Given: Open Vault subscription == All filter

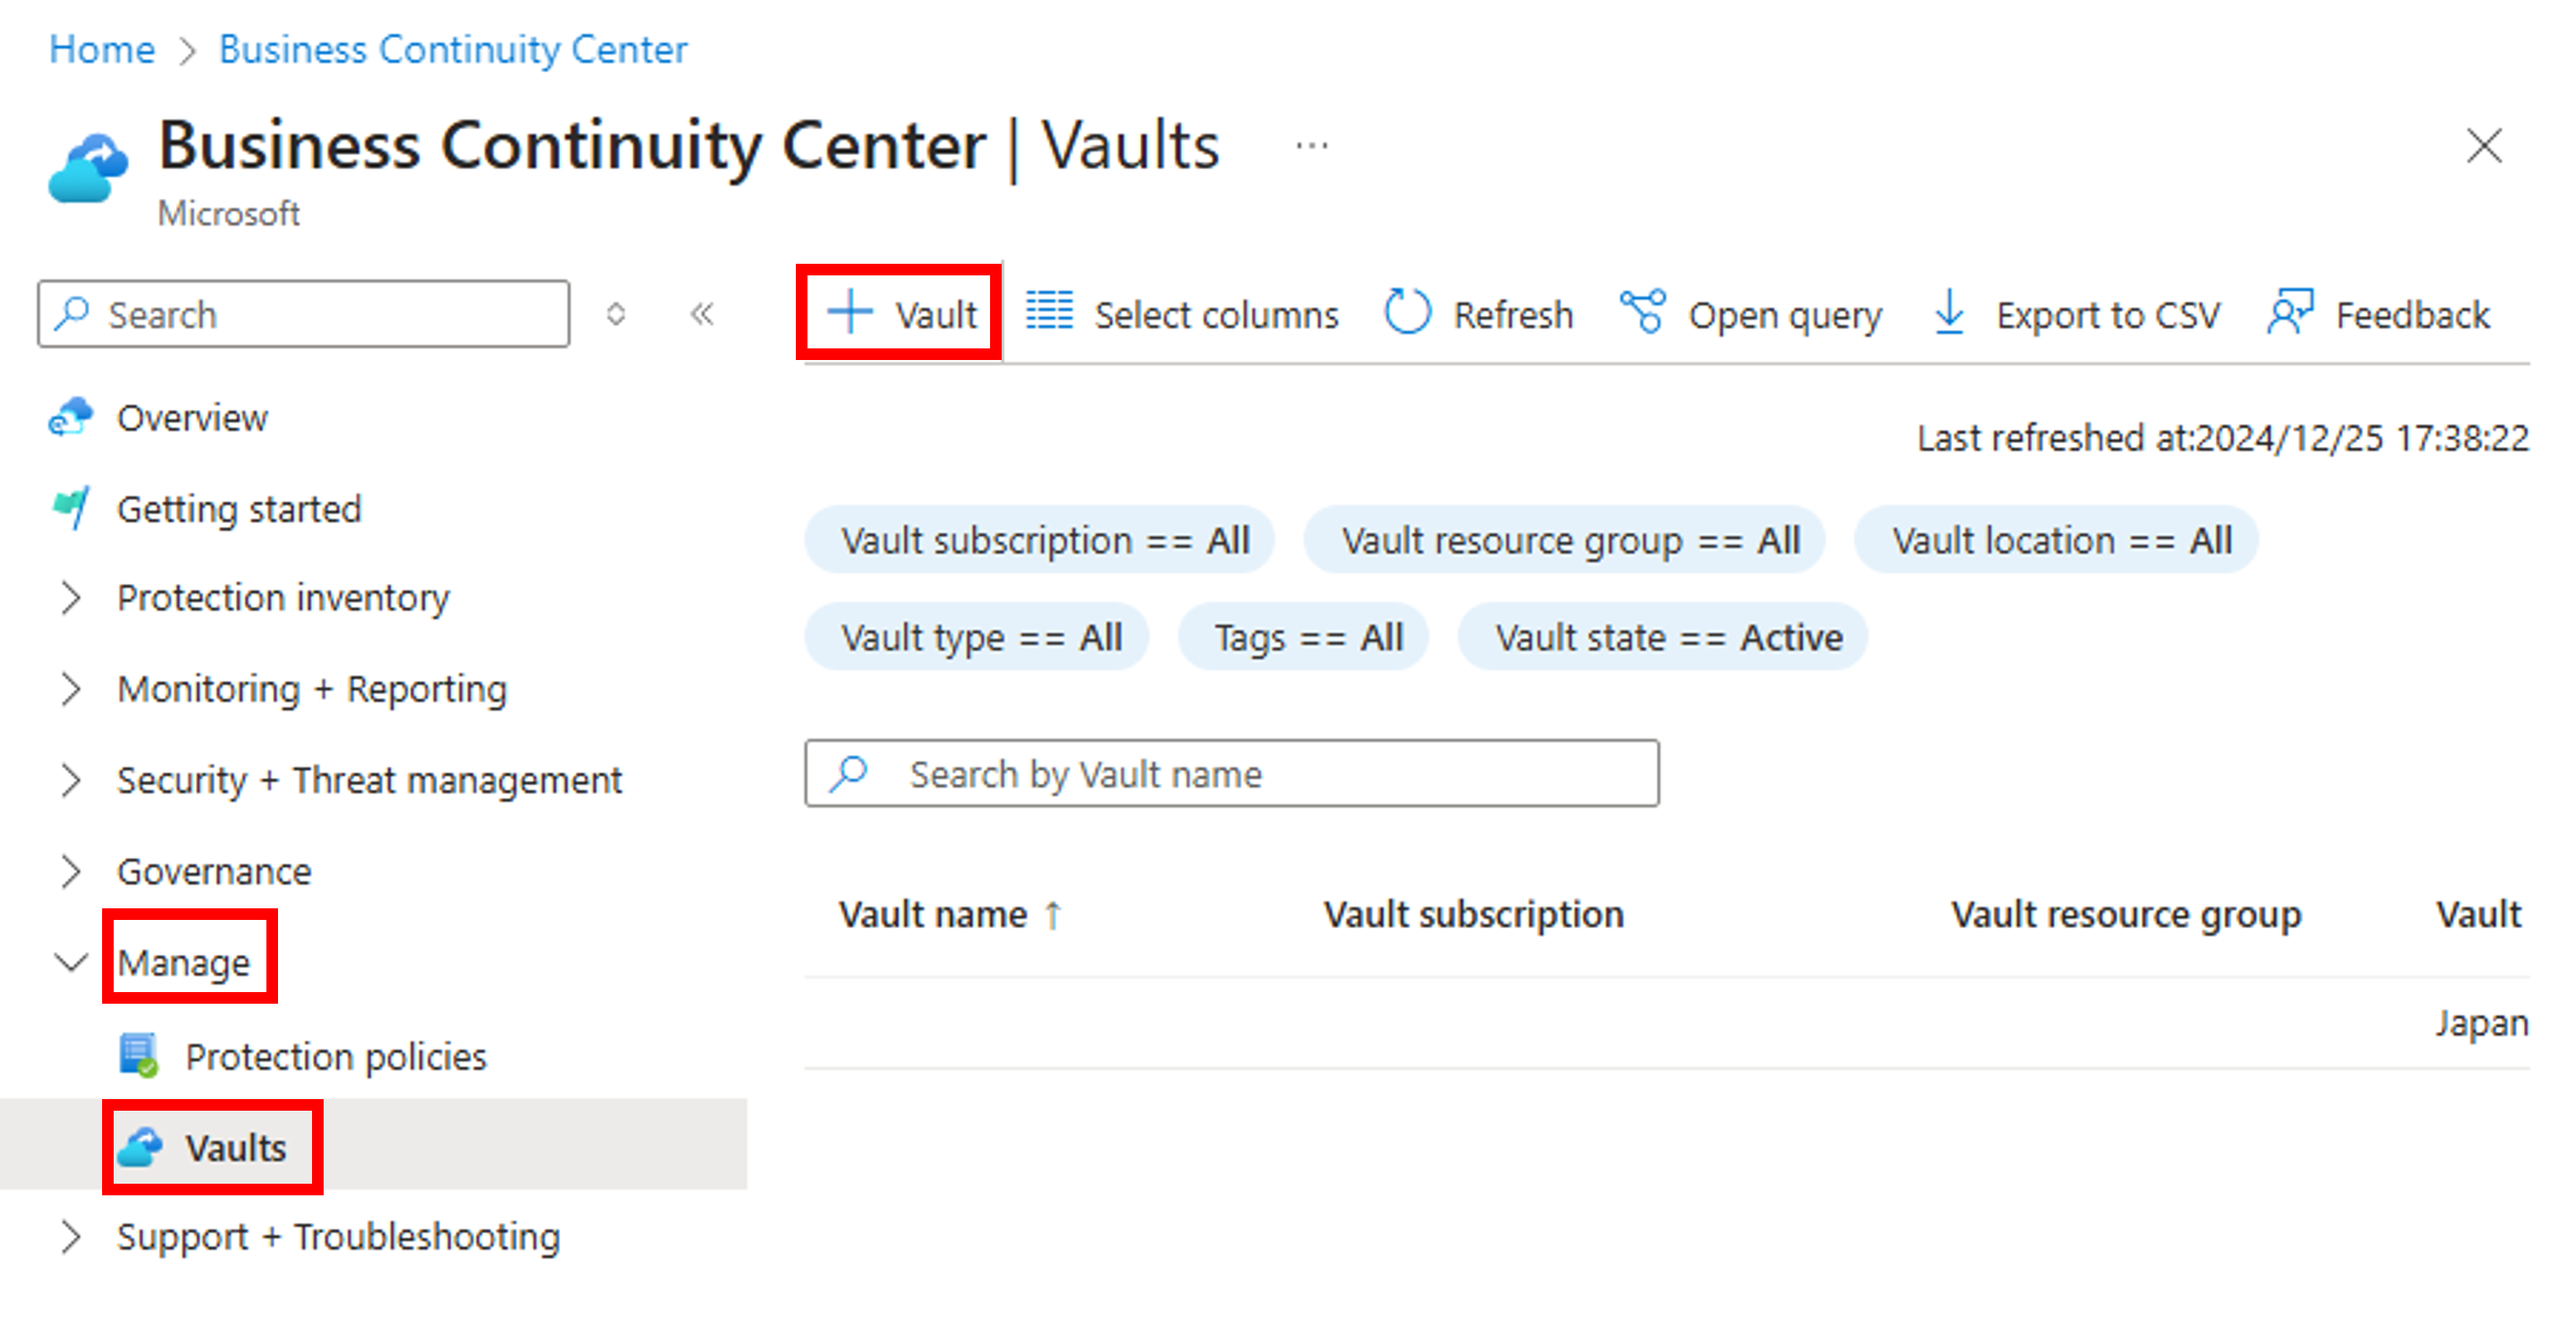Looking at the screenshot, I should pos(1044,541).
